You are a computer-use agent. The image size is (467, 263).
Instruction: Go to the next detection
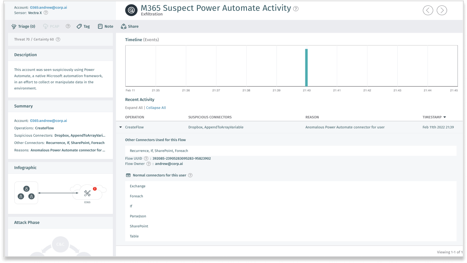(x=442, y=10)
